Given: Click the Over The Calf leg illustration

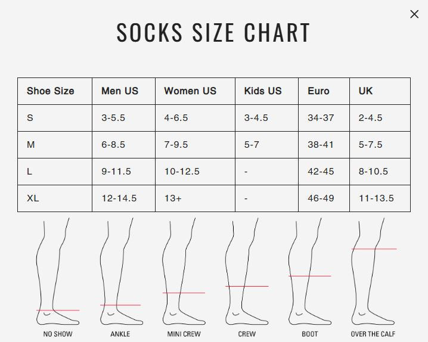Looking at the screenshot, I should coord(372,274).
